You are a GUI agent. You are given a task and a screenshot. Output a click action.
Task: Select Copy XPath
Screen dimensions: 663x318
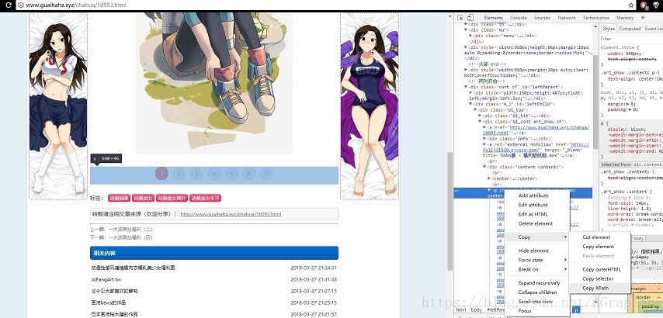[x=599, y=288]
